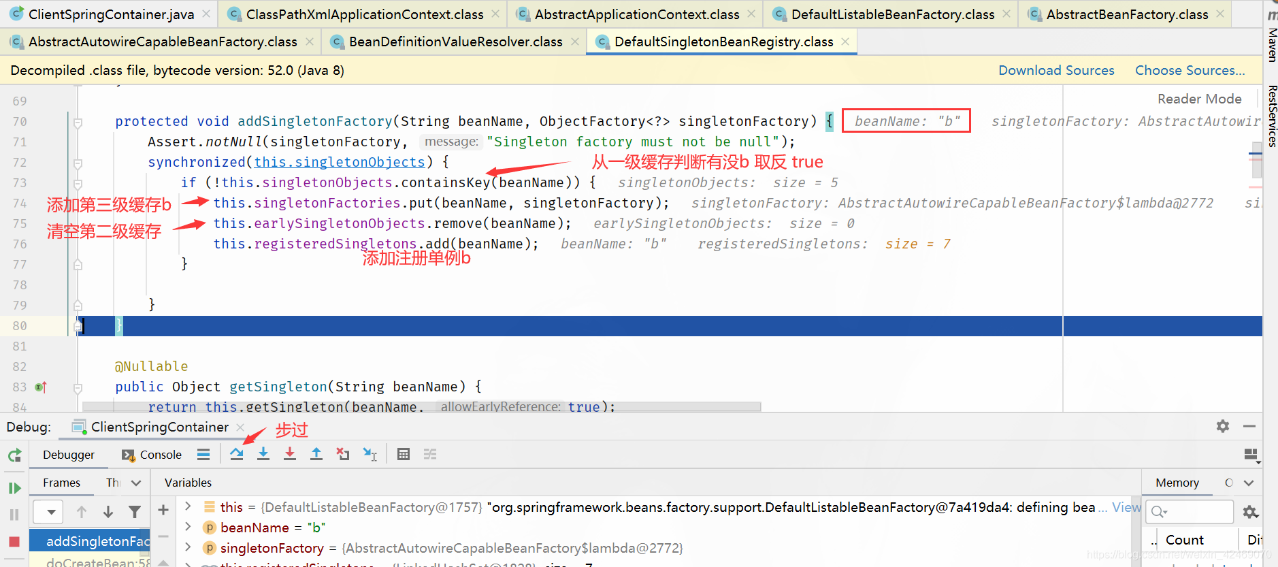1278x567 pixels.
Task: Expand the beanName variable node
Action: [189, 527]
